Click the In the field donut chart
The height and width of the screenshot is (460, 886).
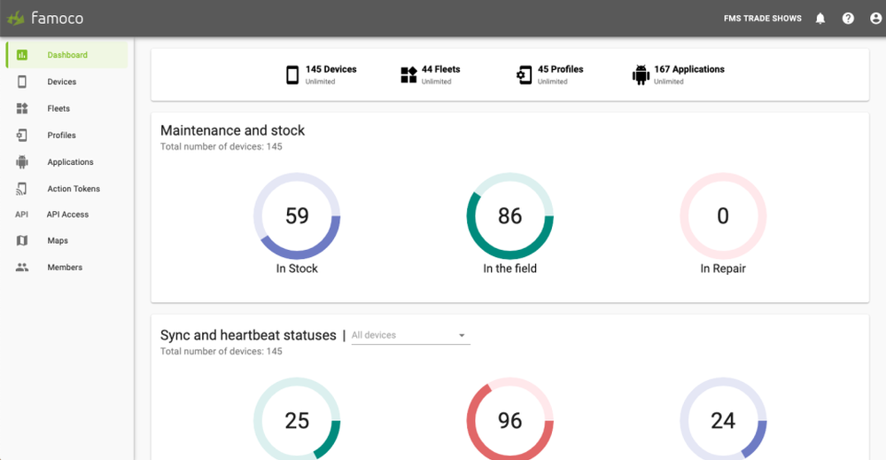[509, 216]
